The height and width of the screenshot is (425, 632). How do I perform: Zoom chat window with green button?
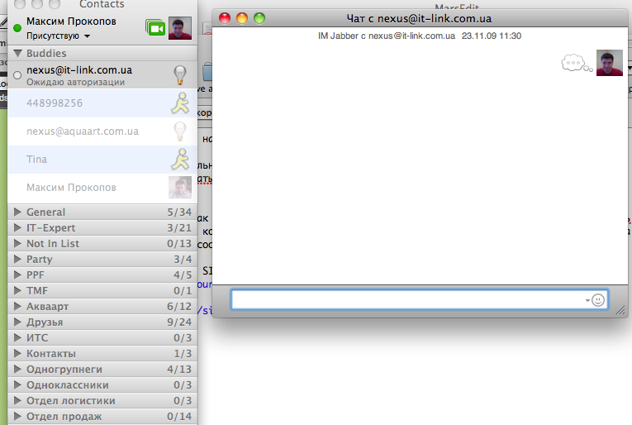coord(259,18)
